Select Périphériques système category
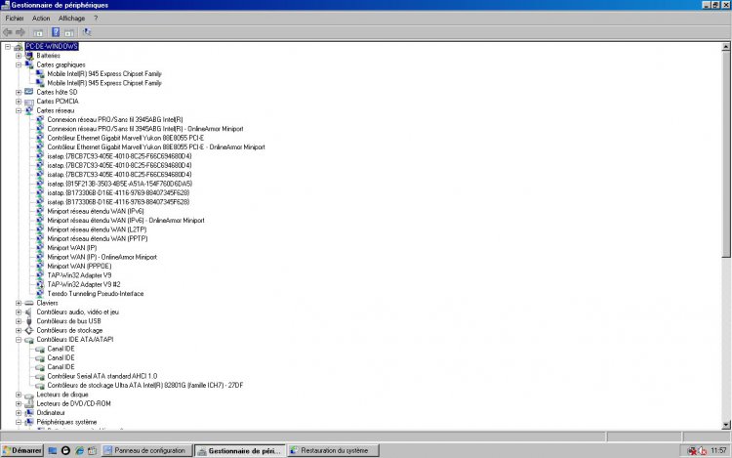The image size is (732, 458). point(66,422)
